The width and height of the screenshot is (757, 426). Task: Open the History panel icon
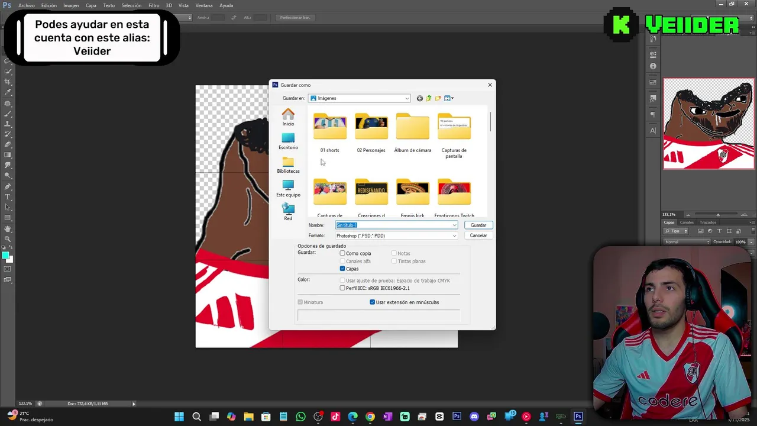[653, 39]
